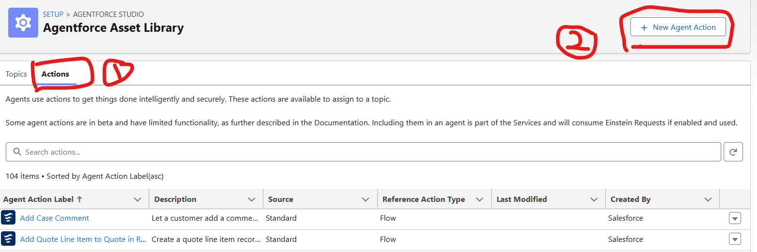
Task: Open Reference Action Type column chevron
Action: (480, 199)
